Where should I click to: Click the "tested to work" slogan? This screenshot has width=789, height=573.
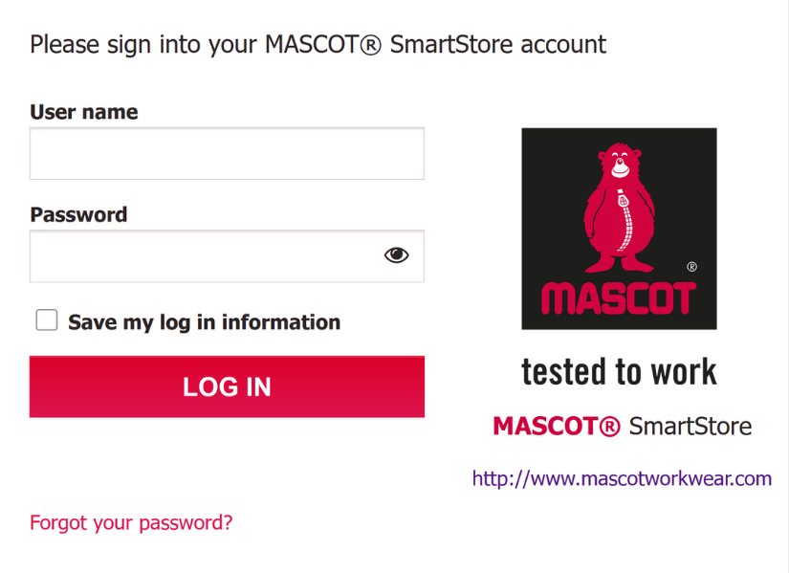619,371
